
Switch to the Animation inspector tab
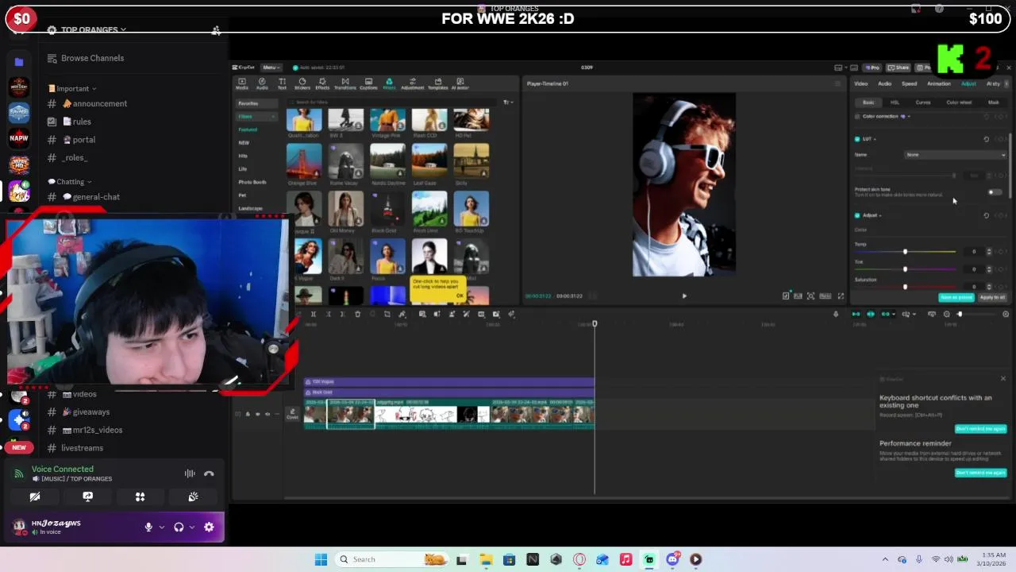[939, 83]
